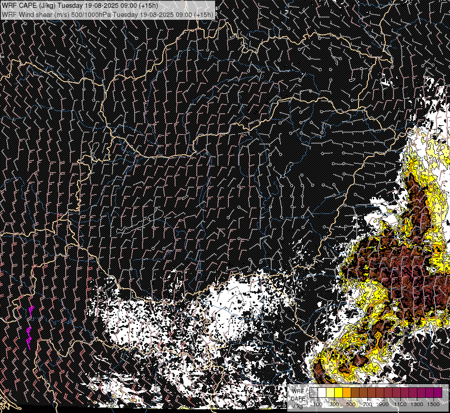The height and width of the screenshot is (413, 450).
Task: Click the legend value 1100
Action: (x=400, y=404)
